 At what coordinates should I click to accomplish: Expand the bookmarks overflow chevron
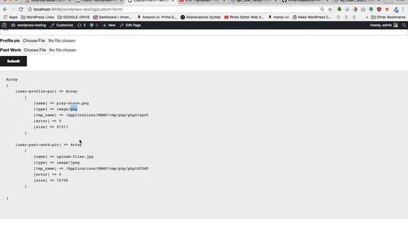point(367,17)
